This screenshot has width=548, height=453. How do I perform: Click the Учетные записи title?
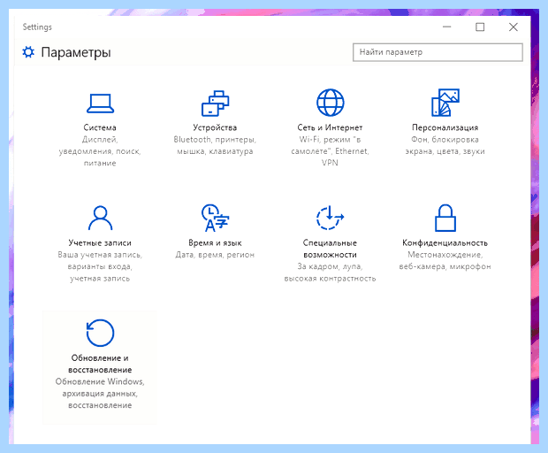(x=100, y=242)
